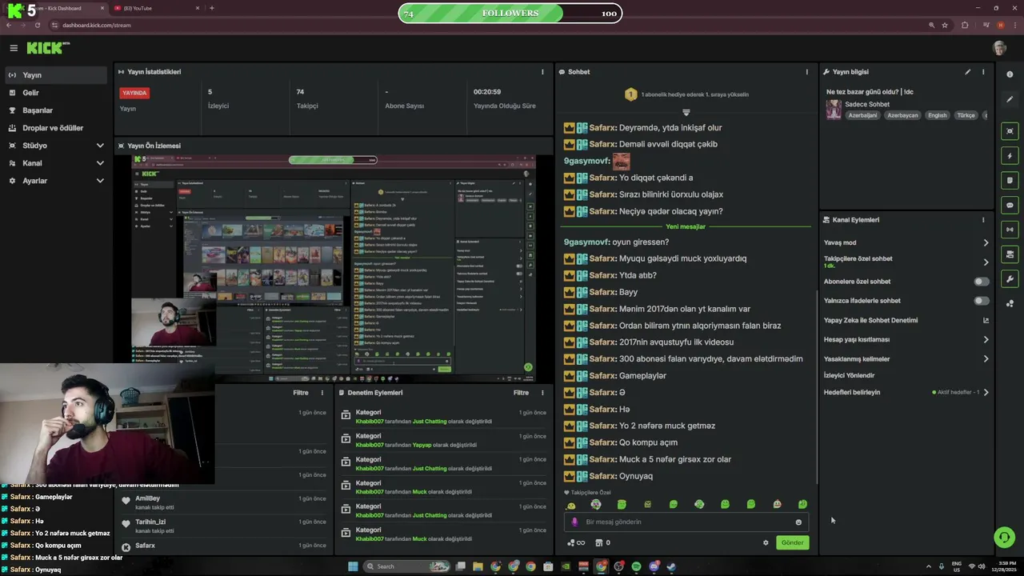Click the channel points infinity icon
The height and width of the screenshot is (576, 1024).
(576, 542)
